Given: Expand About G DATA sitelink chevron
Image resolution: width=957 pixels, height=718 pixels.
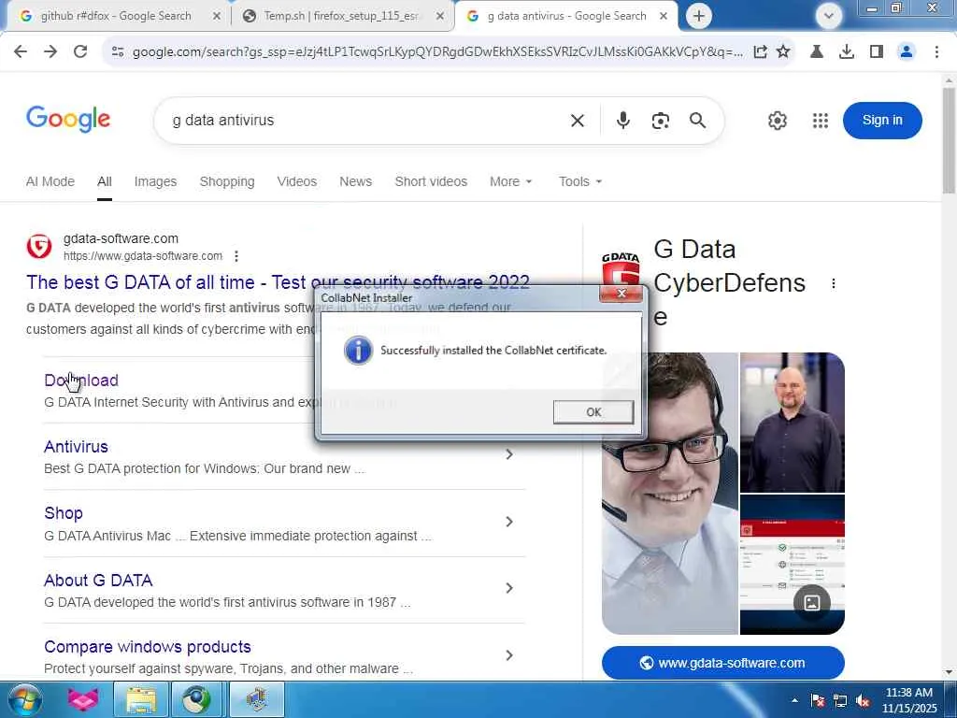Looking at the screenshot, I should tap(509, 588).
